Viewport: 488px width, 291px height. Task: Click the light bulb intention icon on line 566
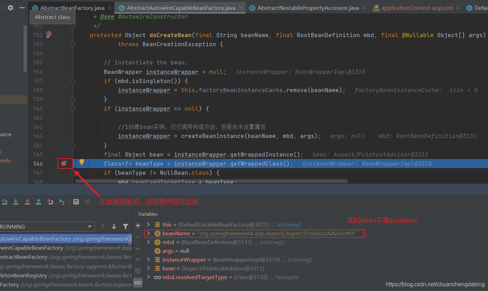(82, 162)
